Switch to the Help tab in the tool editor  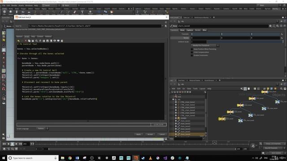(33, 37)
